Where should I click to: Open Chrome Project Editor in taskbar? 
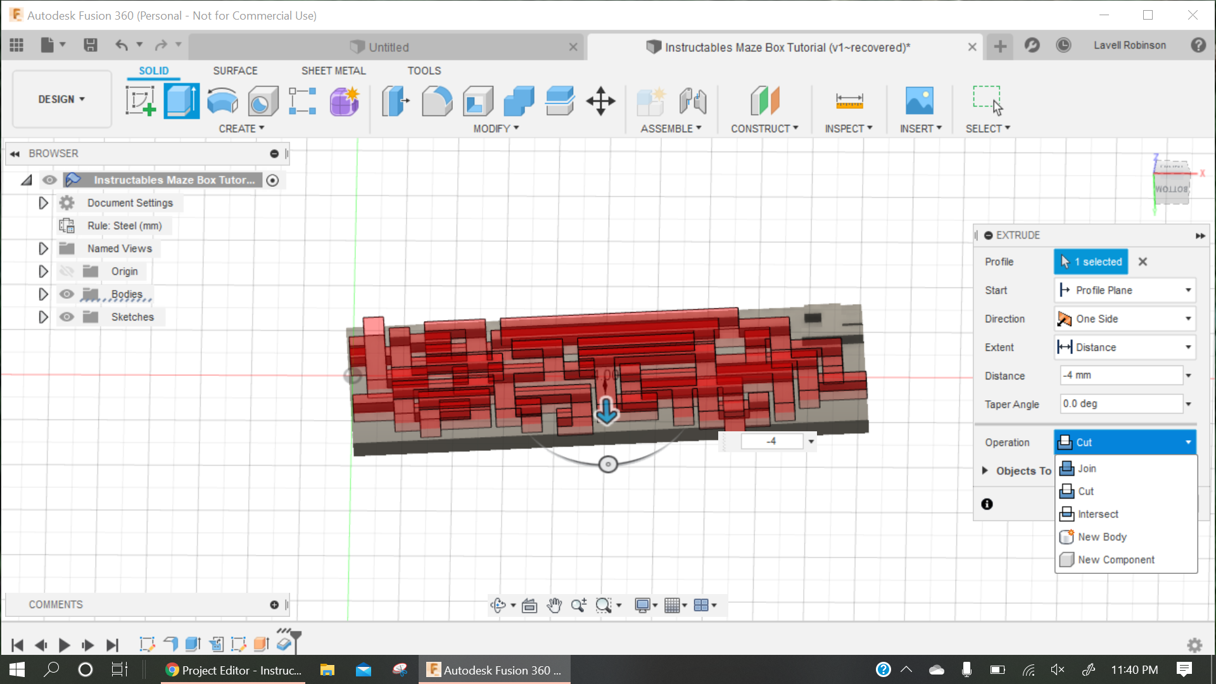tap(234, 670)
